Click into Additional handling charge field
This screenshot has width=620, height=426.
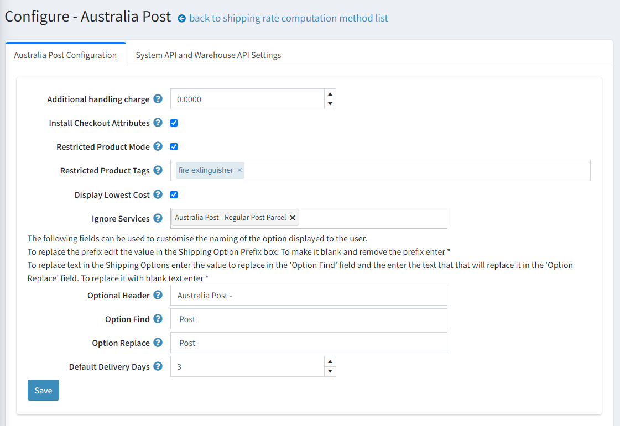[248, 99]
